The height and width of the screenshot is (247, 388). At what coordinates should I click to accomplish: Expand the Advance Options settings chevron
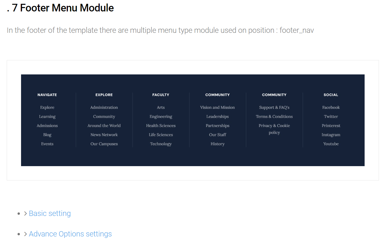click(26, 234)
